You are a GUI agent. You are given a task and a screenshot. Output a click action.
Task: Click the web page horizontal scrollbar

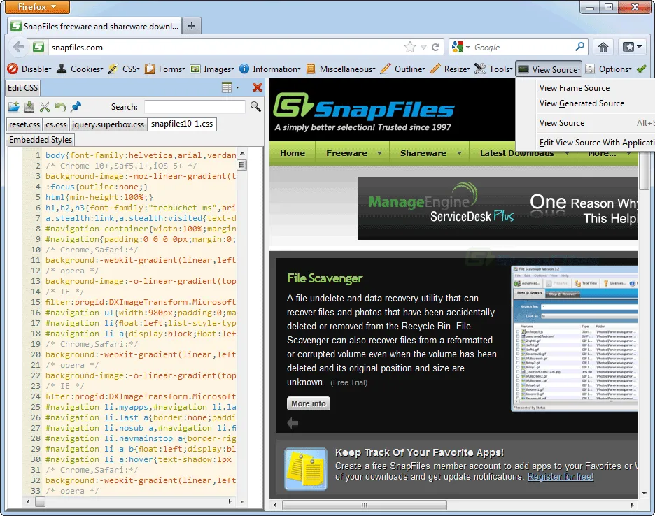(365, 505)
